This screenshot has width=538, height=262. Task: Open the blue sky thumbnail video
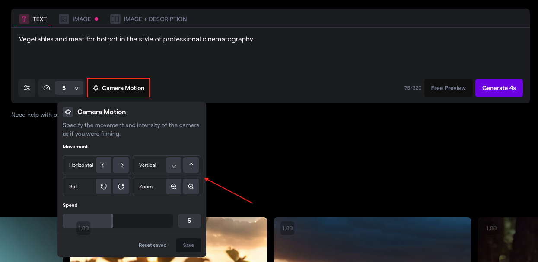[x=372, y=240]
